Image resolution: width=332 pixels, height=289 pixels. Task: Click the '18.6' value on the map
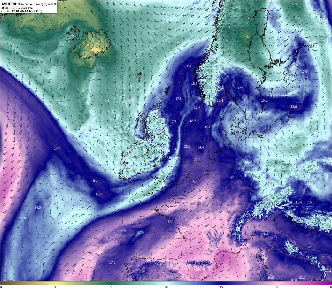point(294,107)
